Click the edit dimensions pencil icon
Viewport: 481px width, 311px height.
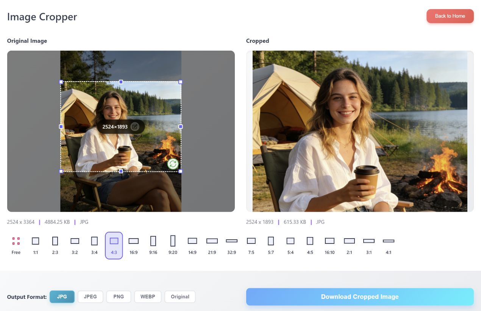[x=134, y=127]
